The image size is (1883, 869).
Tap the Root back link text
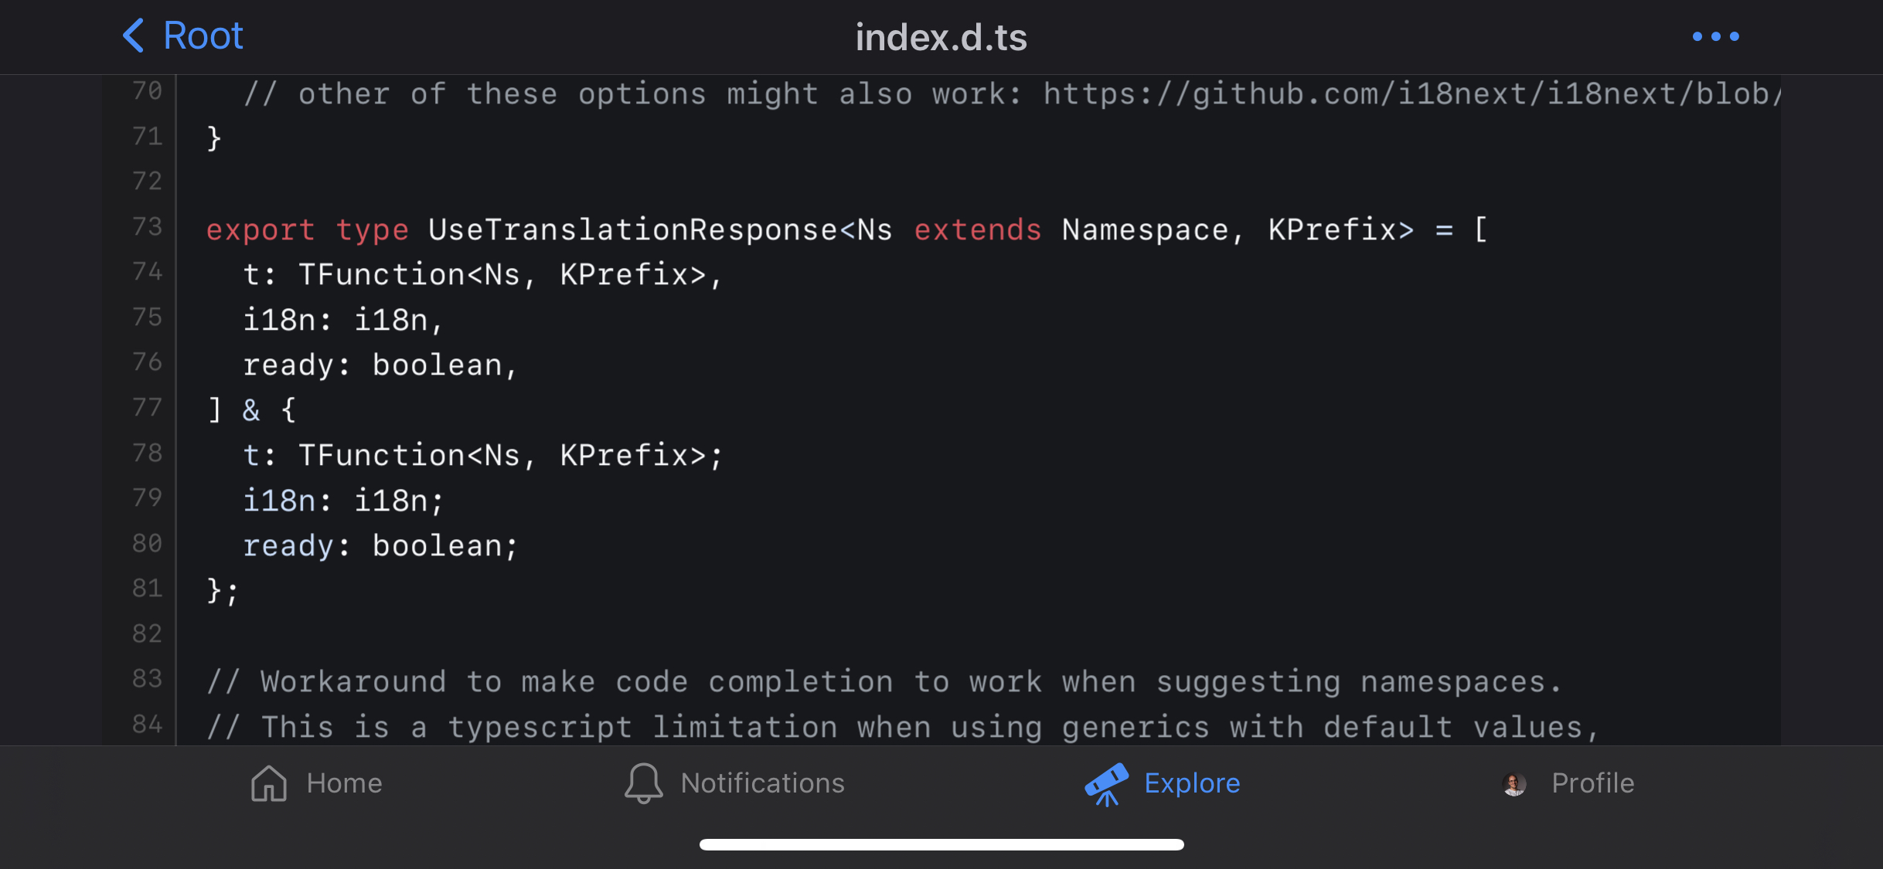(x=203, y=36)
